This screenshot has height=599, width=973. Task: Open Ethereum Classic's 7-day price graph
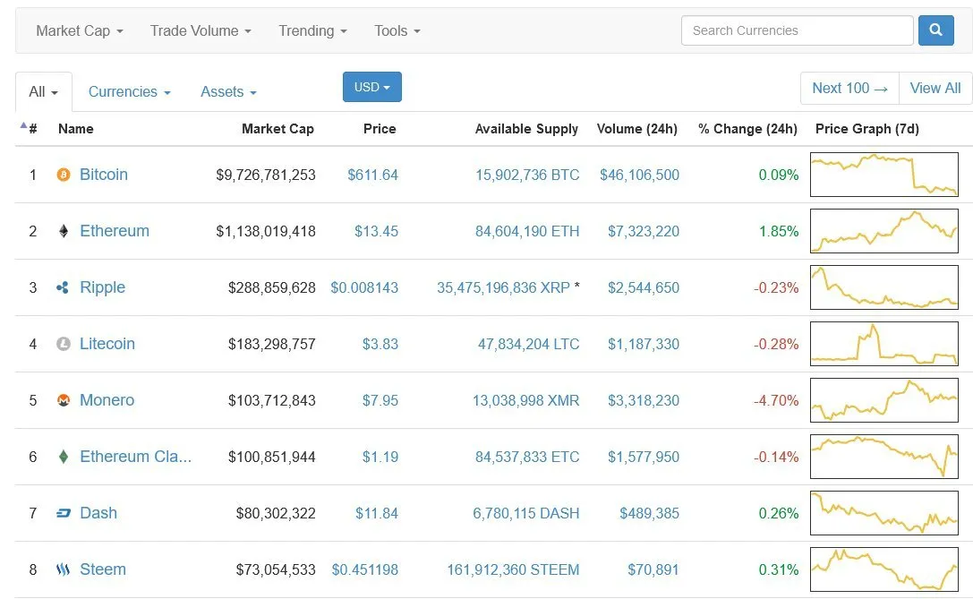click(x=884, y=457)
